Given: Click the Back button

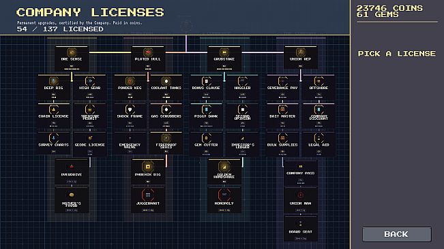Looking at the screenshot, I should 397,234.
